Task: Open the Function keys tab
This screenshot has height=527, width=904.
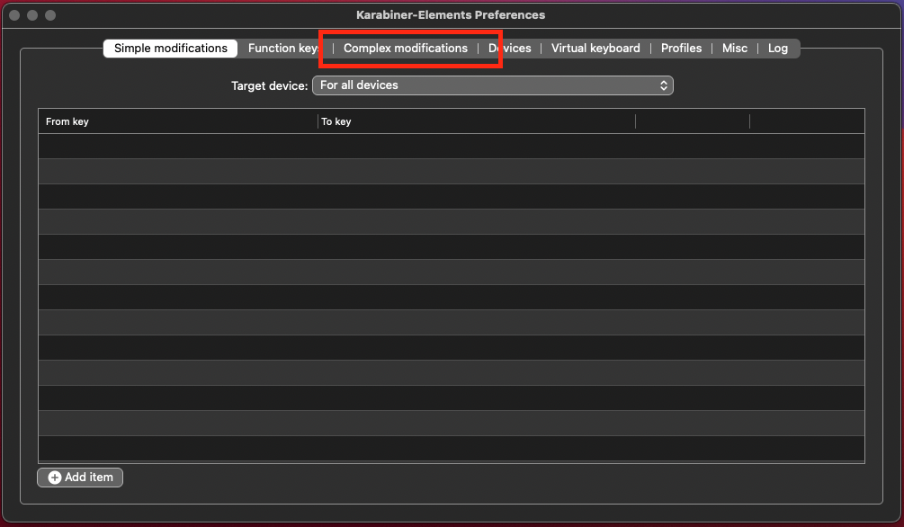Action: coord(285,49)
